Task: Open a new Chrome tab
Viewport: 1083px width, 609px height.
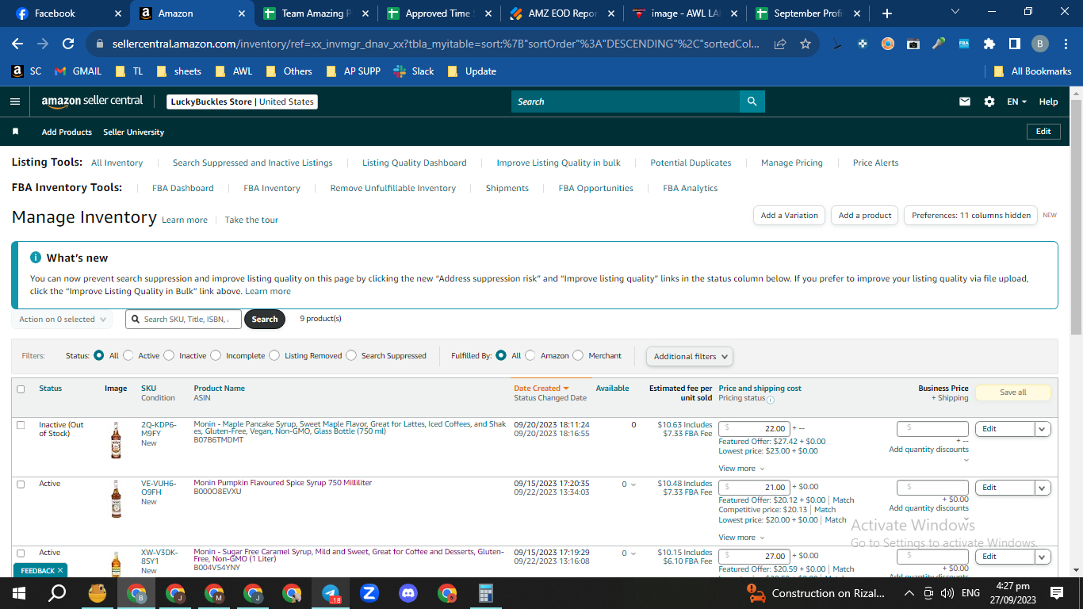Action: pyautogui.click(x=887, y=13)
